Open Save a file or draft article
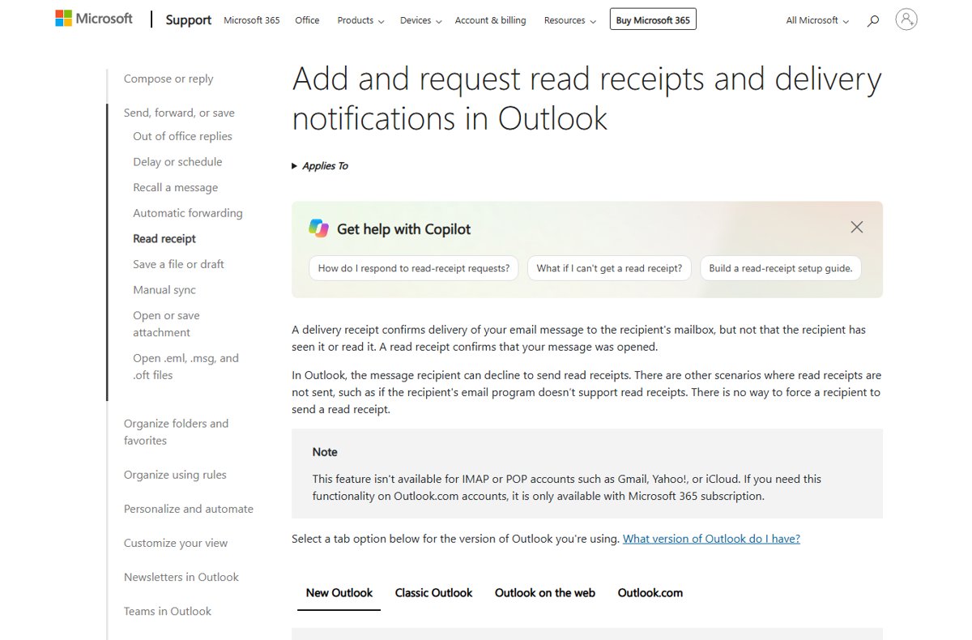The width and height of the screenshot is (972, 640). point(178,264)
